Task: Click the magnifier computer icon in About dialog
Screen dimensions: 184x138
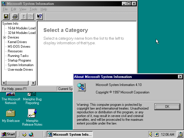Action: coord(81,87)
